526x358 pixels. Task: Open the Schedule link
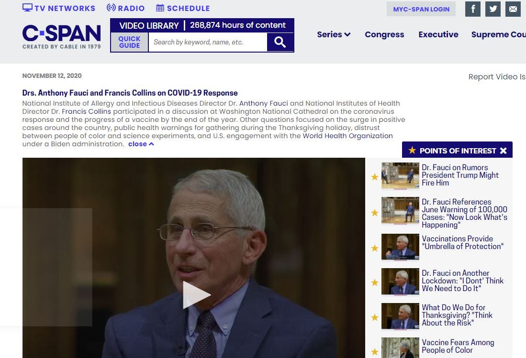[183, 8]
